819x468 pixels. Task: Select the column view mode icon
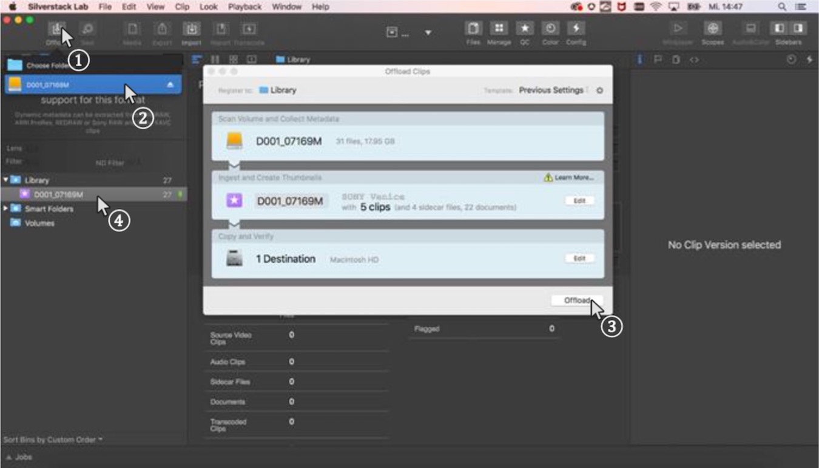pyautogui.click(x=215, y=59)
